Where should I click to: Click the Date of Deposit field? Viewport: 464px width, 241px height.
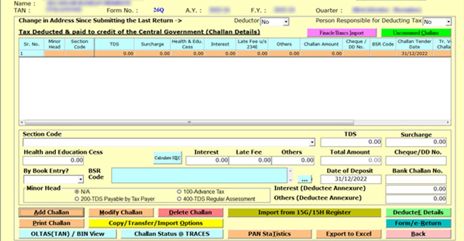pyautogui.click(x=351, y=179)
